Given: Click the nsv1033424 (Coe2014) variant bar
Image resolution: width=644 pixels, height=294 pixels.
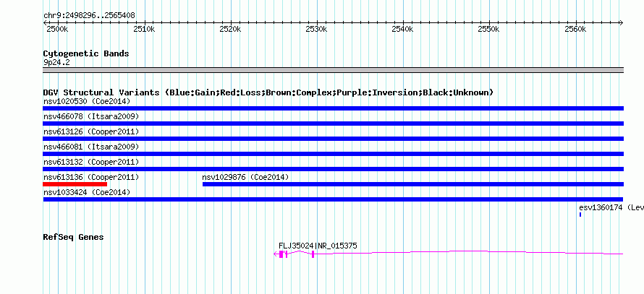Looking at the screenshot, I should [x=333, y=199].
